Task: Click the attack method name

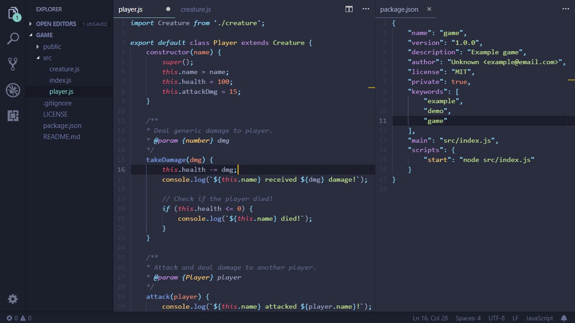Action: pos(158,297)
